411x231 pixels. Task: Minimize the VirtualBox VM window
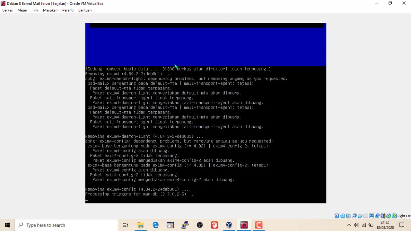click(377, 4)
